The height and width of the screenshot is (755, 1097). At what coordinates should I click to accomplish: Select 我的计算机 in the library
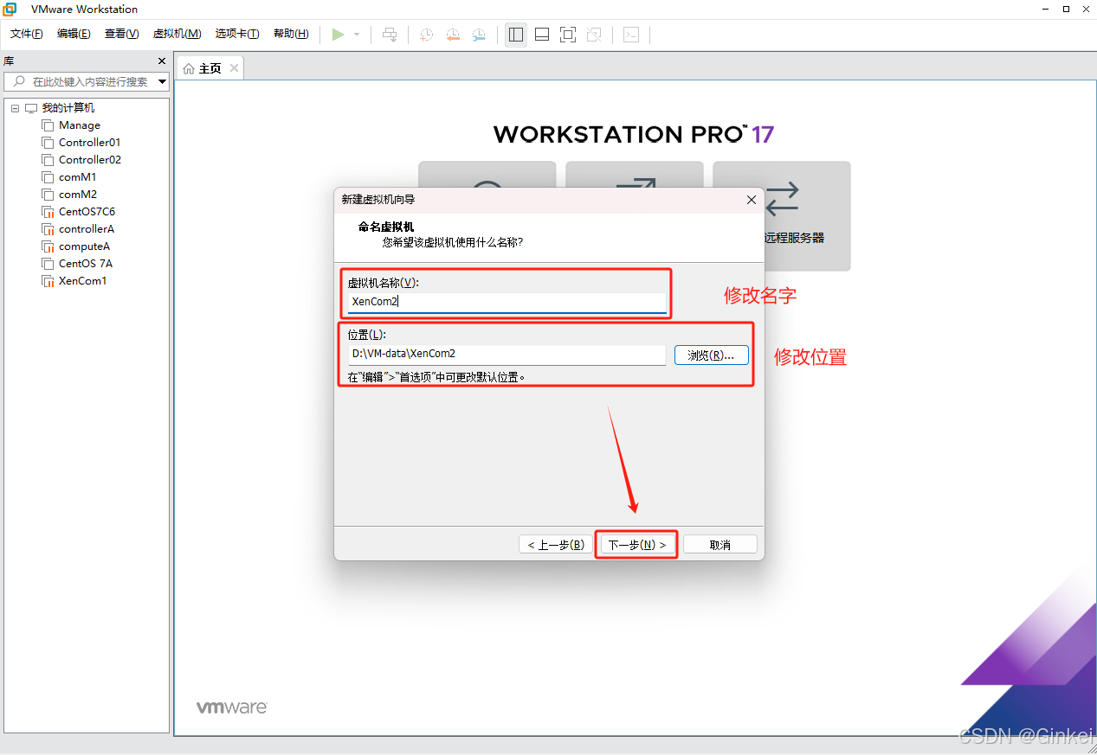[x=68, y=108]
